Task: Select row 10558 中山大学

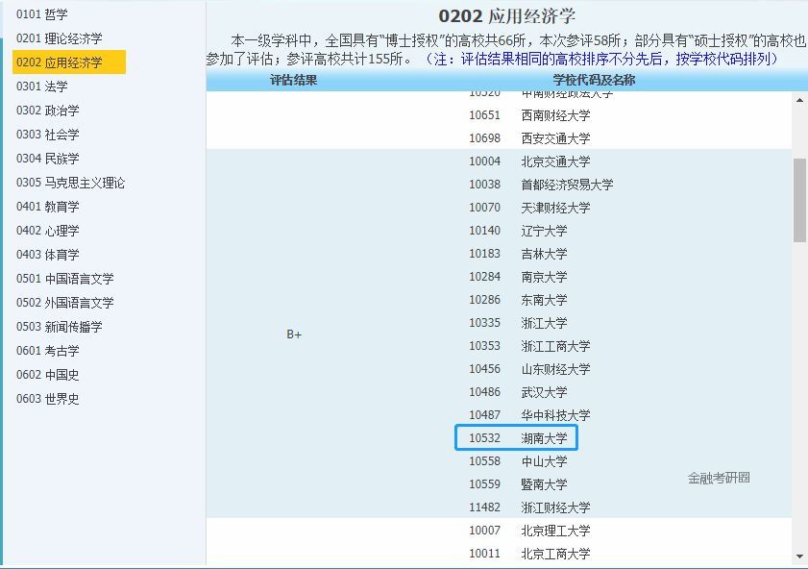Action: 518,461
